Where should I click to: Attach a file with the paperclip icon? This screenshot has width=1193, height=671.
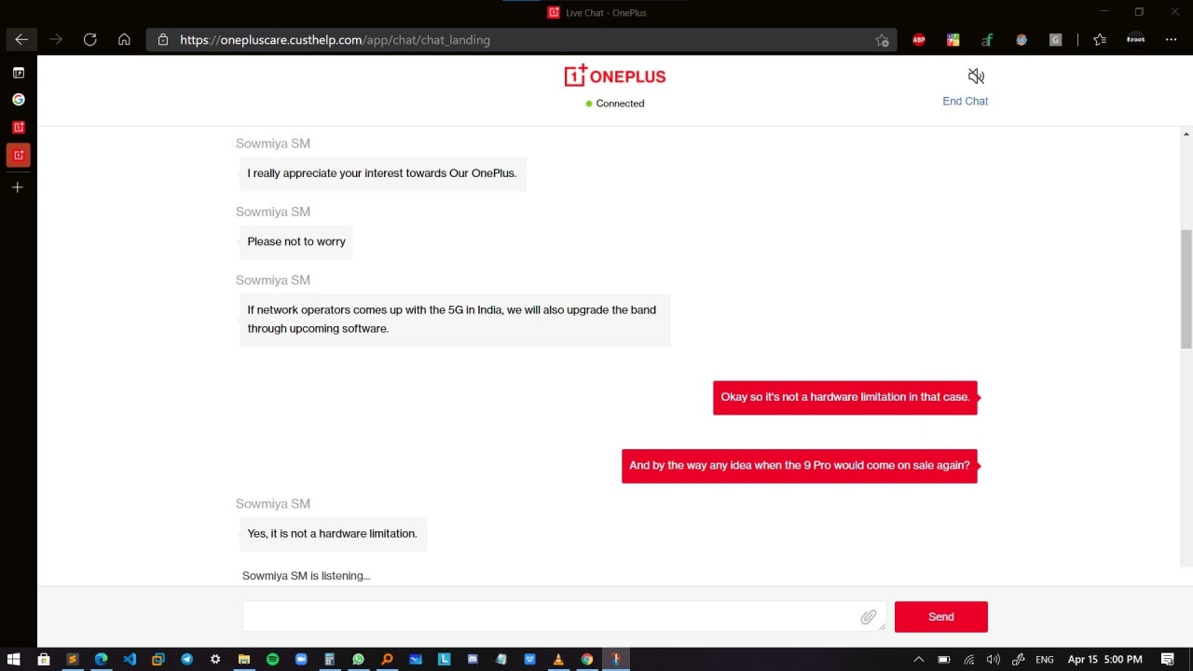[868, 617]
